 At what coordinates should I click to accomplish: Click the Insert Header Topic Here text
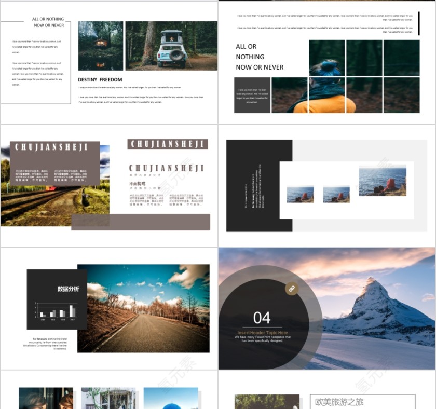pyautogui.click(x=262, y=333)
